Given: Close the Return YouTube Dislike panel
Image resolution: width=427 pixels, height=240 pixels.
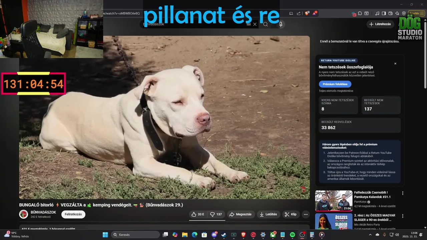Looking at the screenshot, I should tap(395, 63).
